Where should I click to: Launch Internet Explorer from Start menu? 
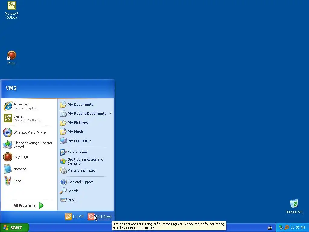pos(29,106)
